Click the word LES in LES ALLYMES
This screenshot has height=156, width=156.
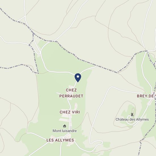click(50, 140)
